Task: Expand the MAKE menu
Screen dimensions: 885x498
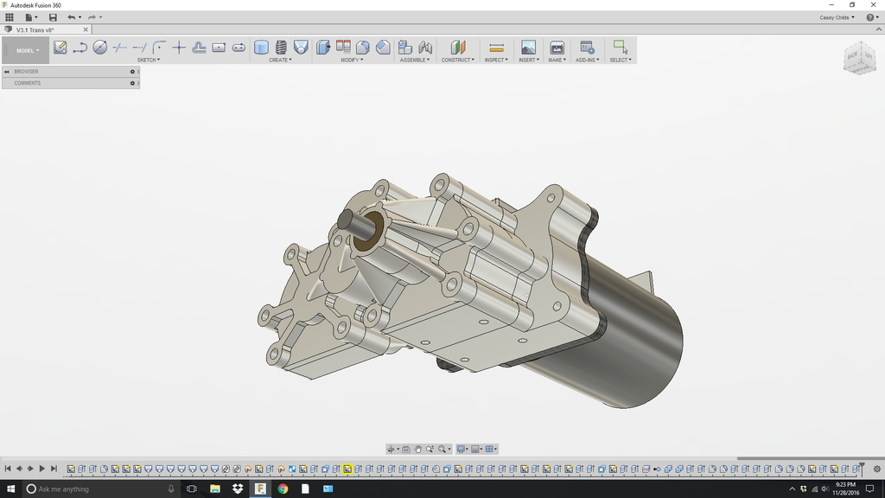Action: (557, 60)
